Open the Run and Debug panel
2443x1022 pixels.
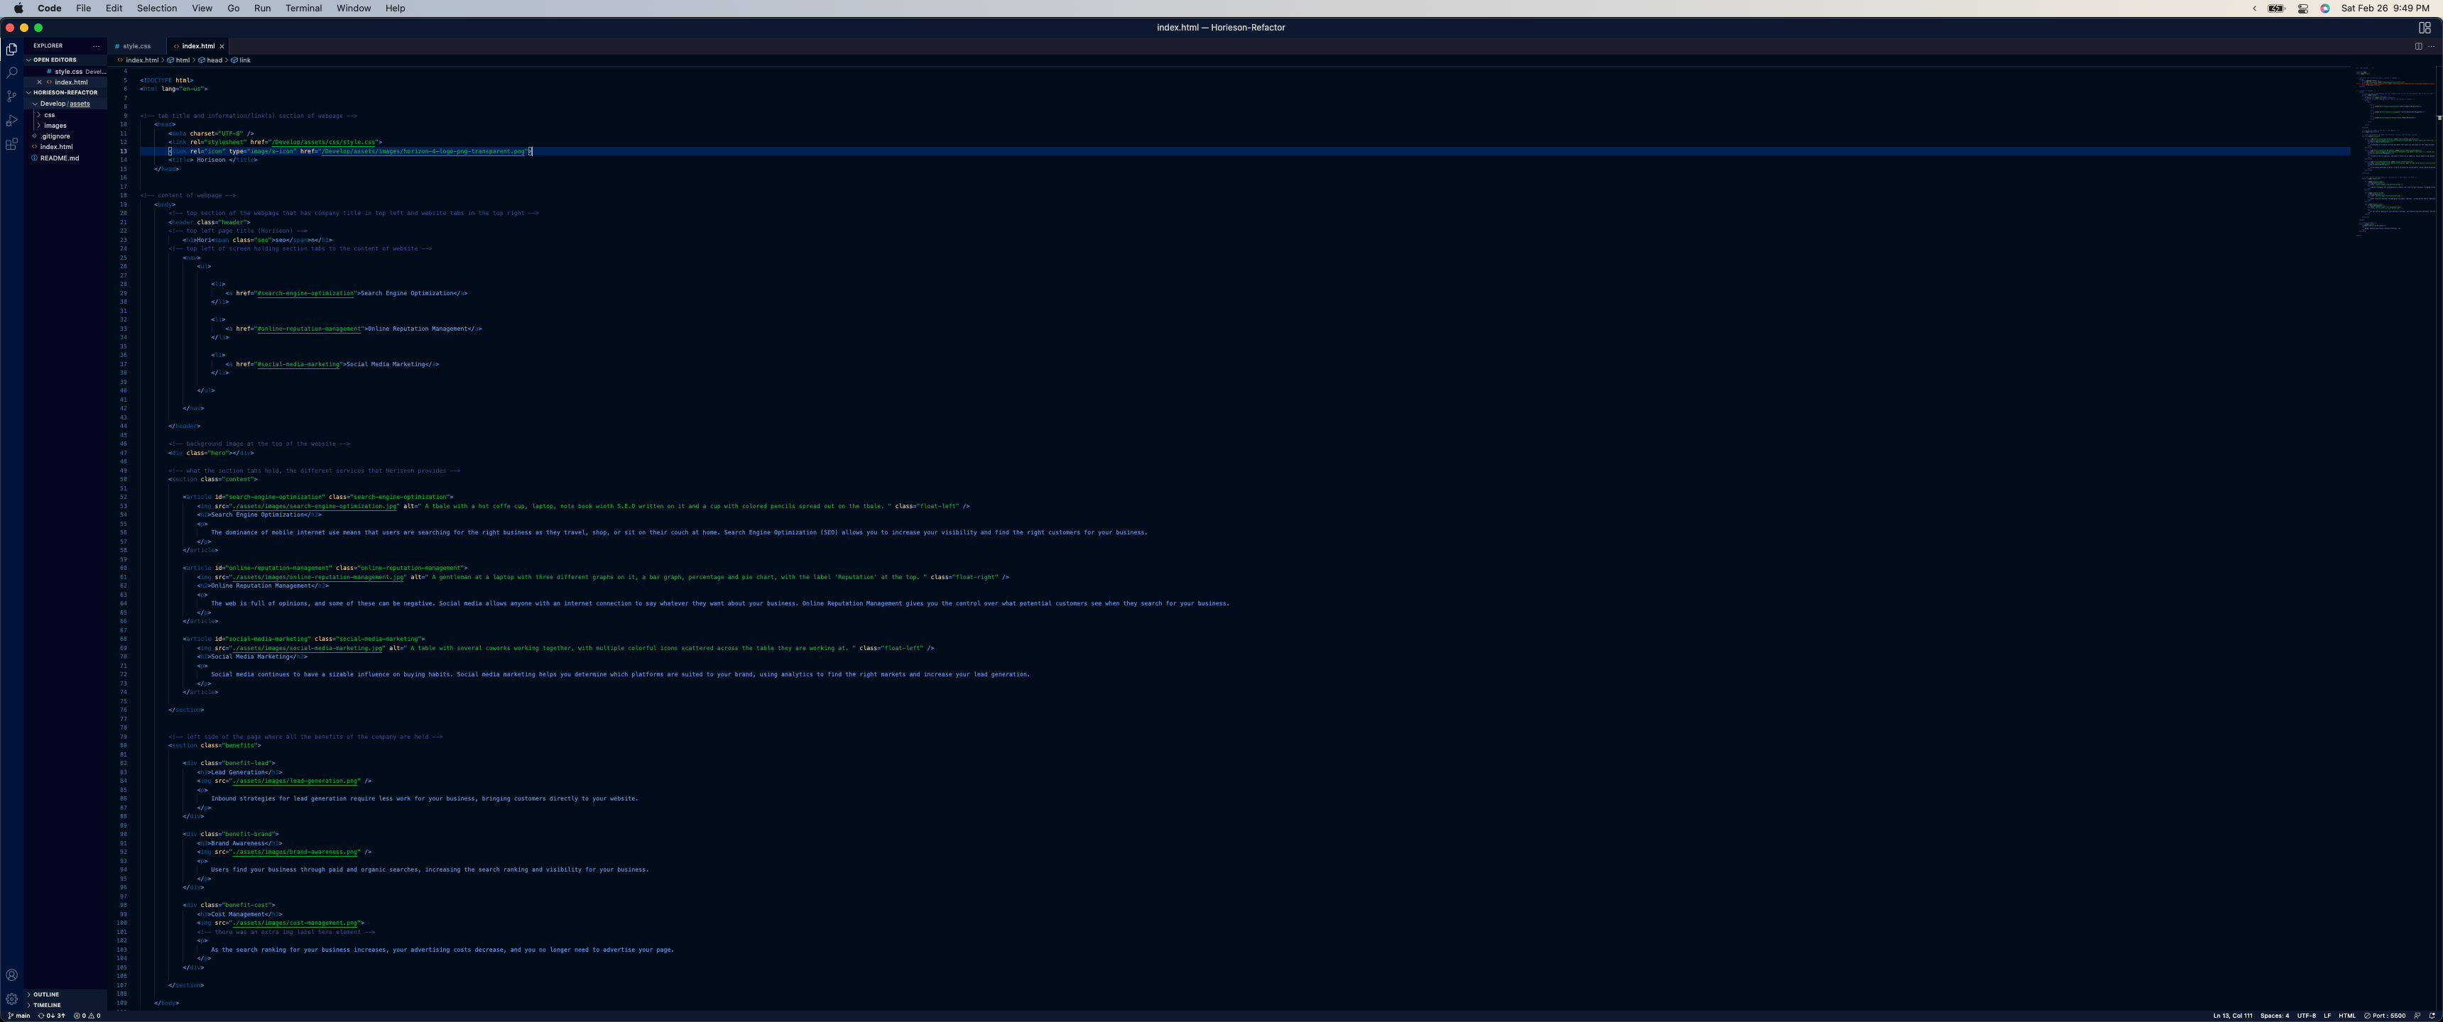pos(12,119)
